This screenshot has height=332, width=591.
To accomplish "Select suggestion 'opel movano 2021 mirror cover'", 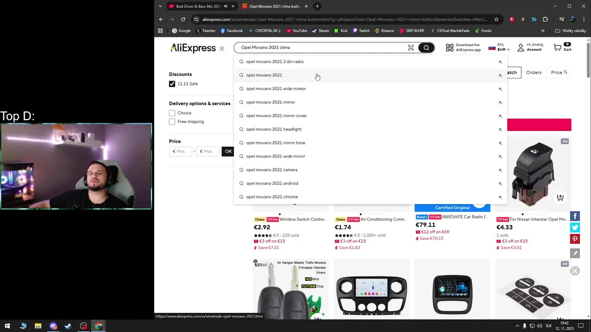I will coord(370,116).
